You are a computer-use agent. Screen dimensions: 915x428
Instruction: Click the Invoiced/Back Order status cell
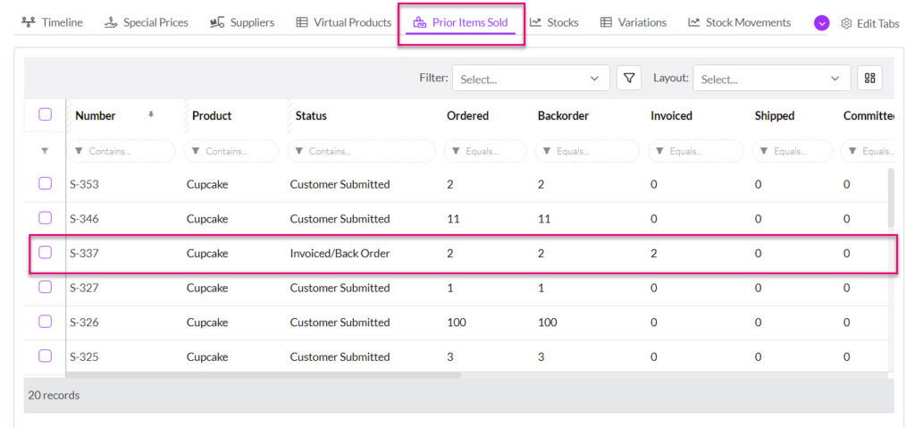tap(340, 254)
